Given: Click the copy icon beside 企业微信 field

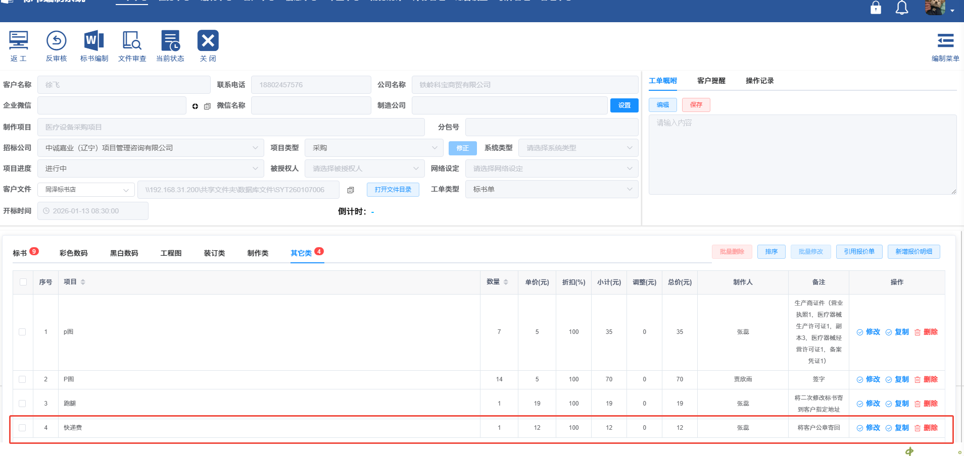Looking at the screenshot, I should coord(207,106).
